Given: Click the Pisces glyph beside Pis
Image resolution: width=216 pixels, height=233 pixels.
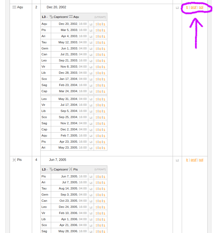Looking at the screenshot, I should point(14,160).
